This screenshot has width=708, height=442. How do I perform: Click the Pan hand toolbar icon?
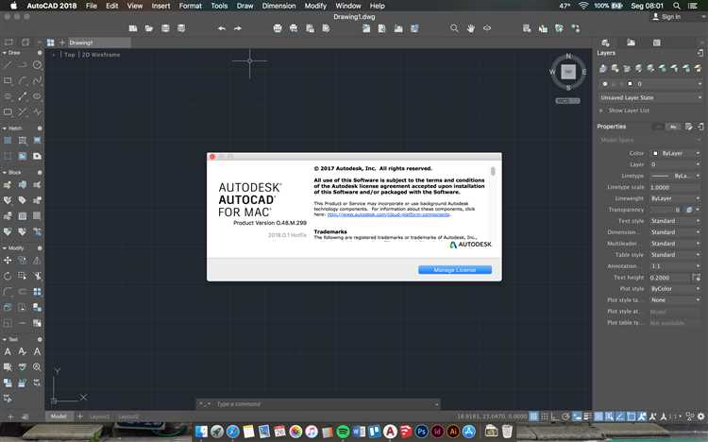click(470, 28)
